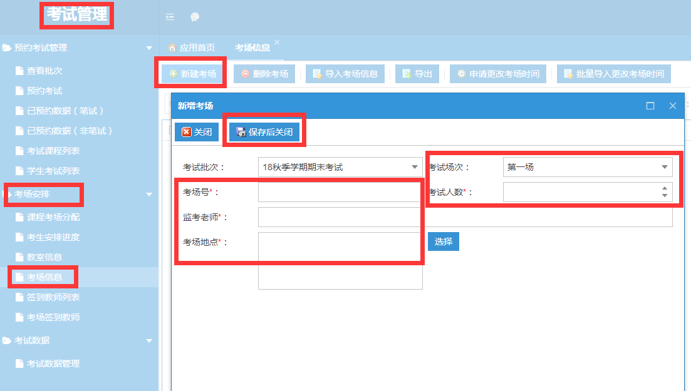Click the theme palette icon in header
The height and width of the screenshot is (391, 691).
pos(195,17)
